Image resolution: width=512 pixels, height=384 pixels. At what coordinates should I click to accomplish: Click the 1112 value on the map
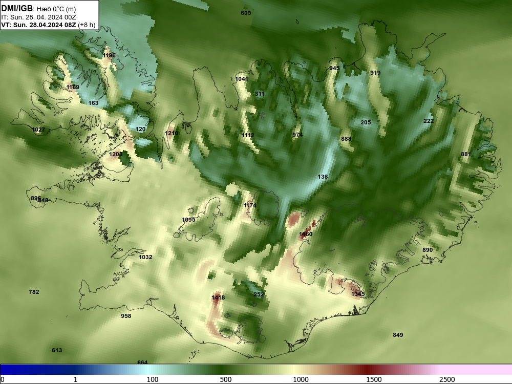248,135
